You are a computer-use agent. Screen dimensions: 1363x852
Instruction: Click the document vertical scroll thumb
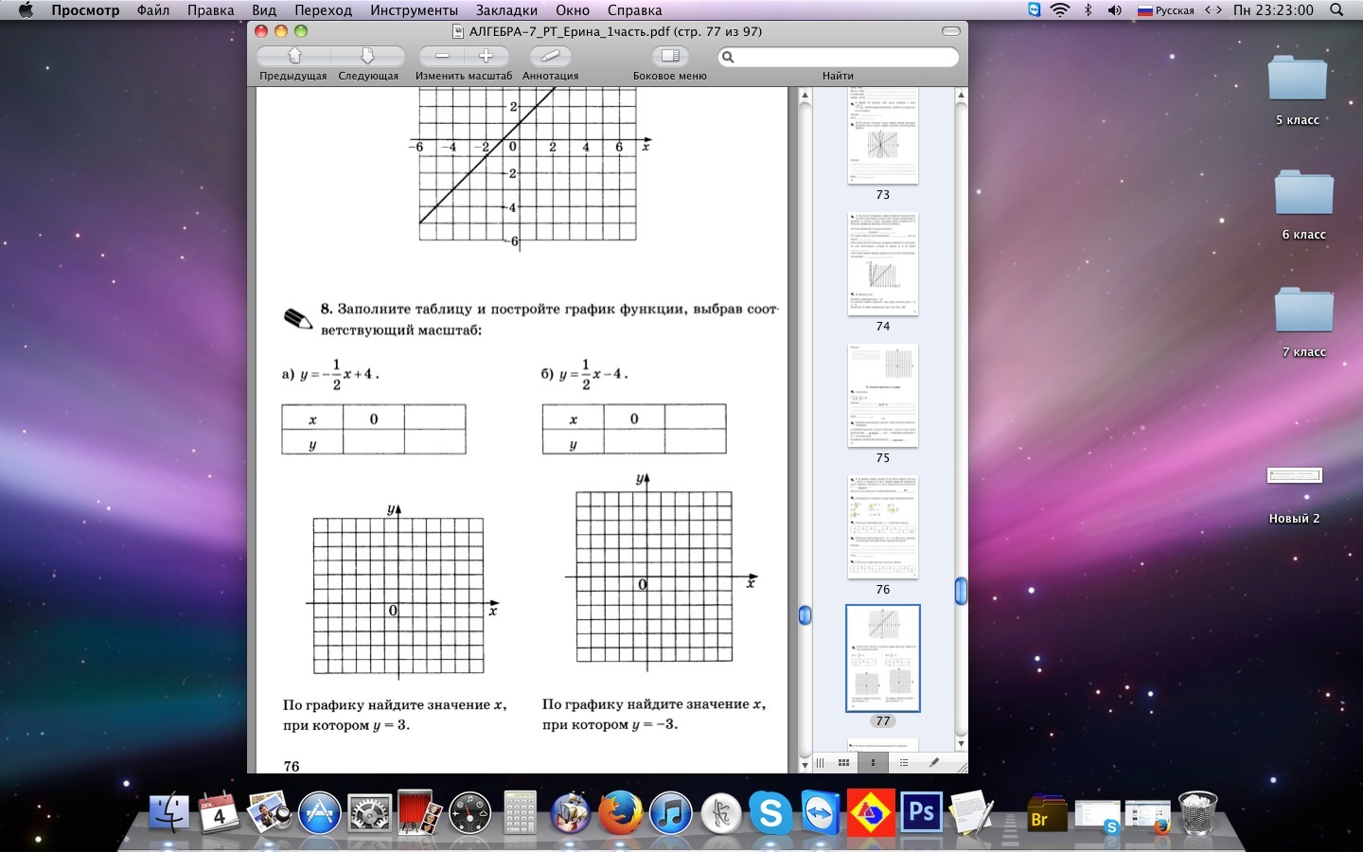(x=805, y=615)
